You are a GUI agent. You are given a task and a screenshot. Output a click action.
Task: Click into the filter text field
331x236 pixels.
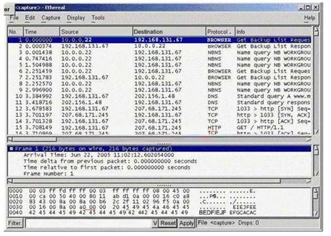[x=88, y=223]
